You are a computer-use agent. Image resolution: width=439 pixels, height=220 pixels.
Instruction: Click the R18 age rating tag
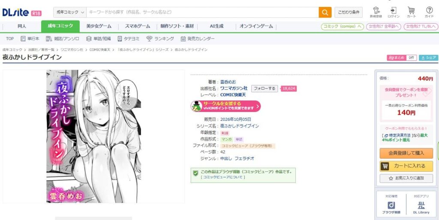pos(225,133)
